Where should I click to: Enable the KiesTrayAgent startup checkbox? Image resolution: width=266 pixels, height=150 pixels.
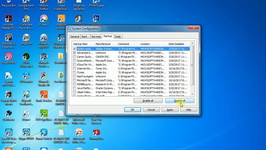tap(74, 76)
